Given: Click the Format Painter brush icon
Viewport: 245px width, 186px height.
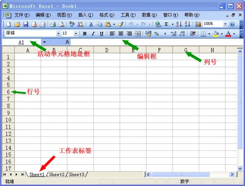Looking at the screenshot, I should click(x=120, y=24).
